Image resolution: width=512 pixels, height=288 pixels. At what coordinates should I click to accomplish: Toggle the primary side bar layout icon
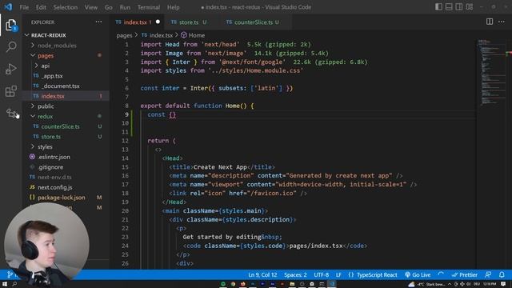438,7
